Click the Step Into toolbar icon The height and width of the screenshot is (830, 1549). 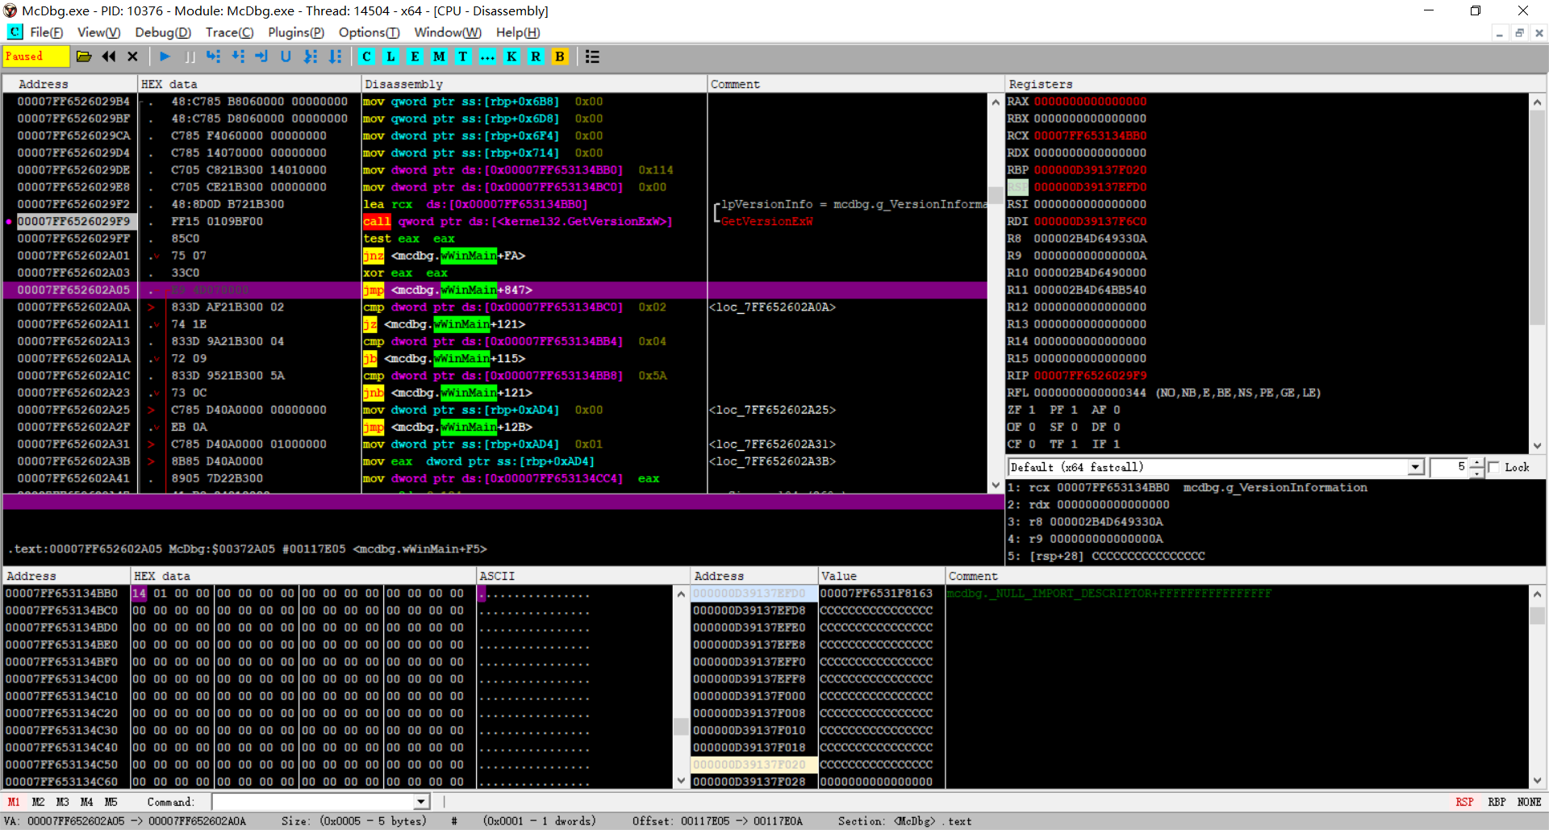point(213,56)
